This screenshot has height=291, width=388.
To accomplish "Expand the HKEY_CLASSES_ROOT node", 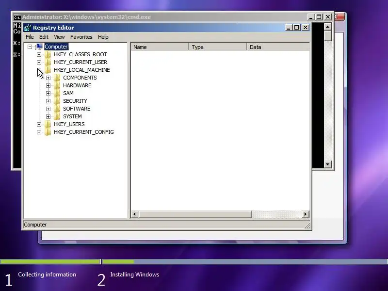I will 39,54.
